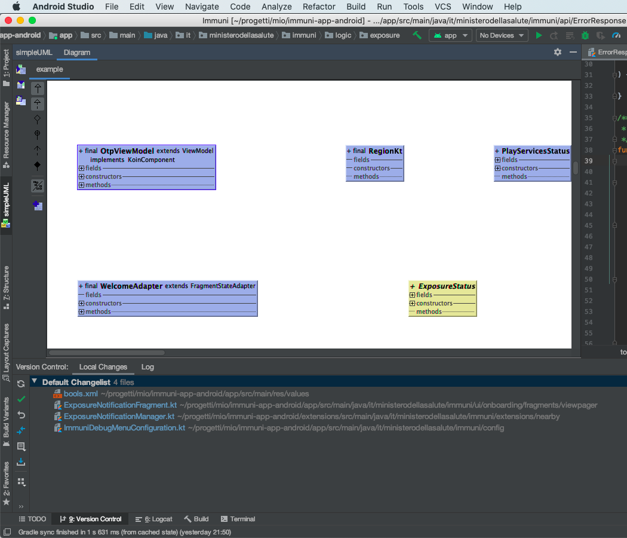Open bools.xml in changelist

(81, 394)
